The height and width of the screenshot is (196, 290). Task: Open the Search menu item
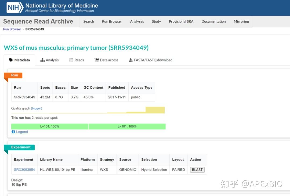click(x=89, y=21)
